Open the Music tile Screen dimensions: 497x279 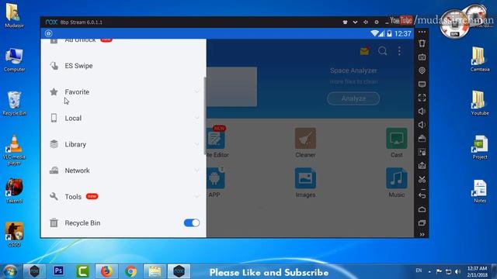coord(397,183)
